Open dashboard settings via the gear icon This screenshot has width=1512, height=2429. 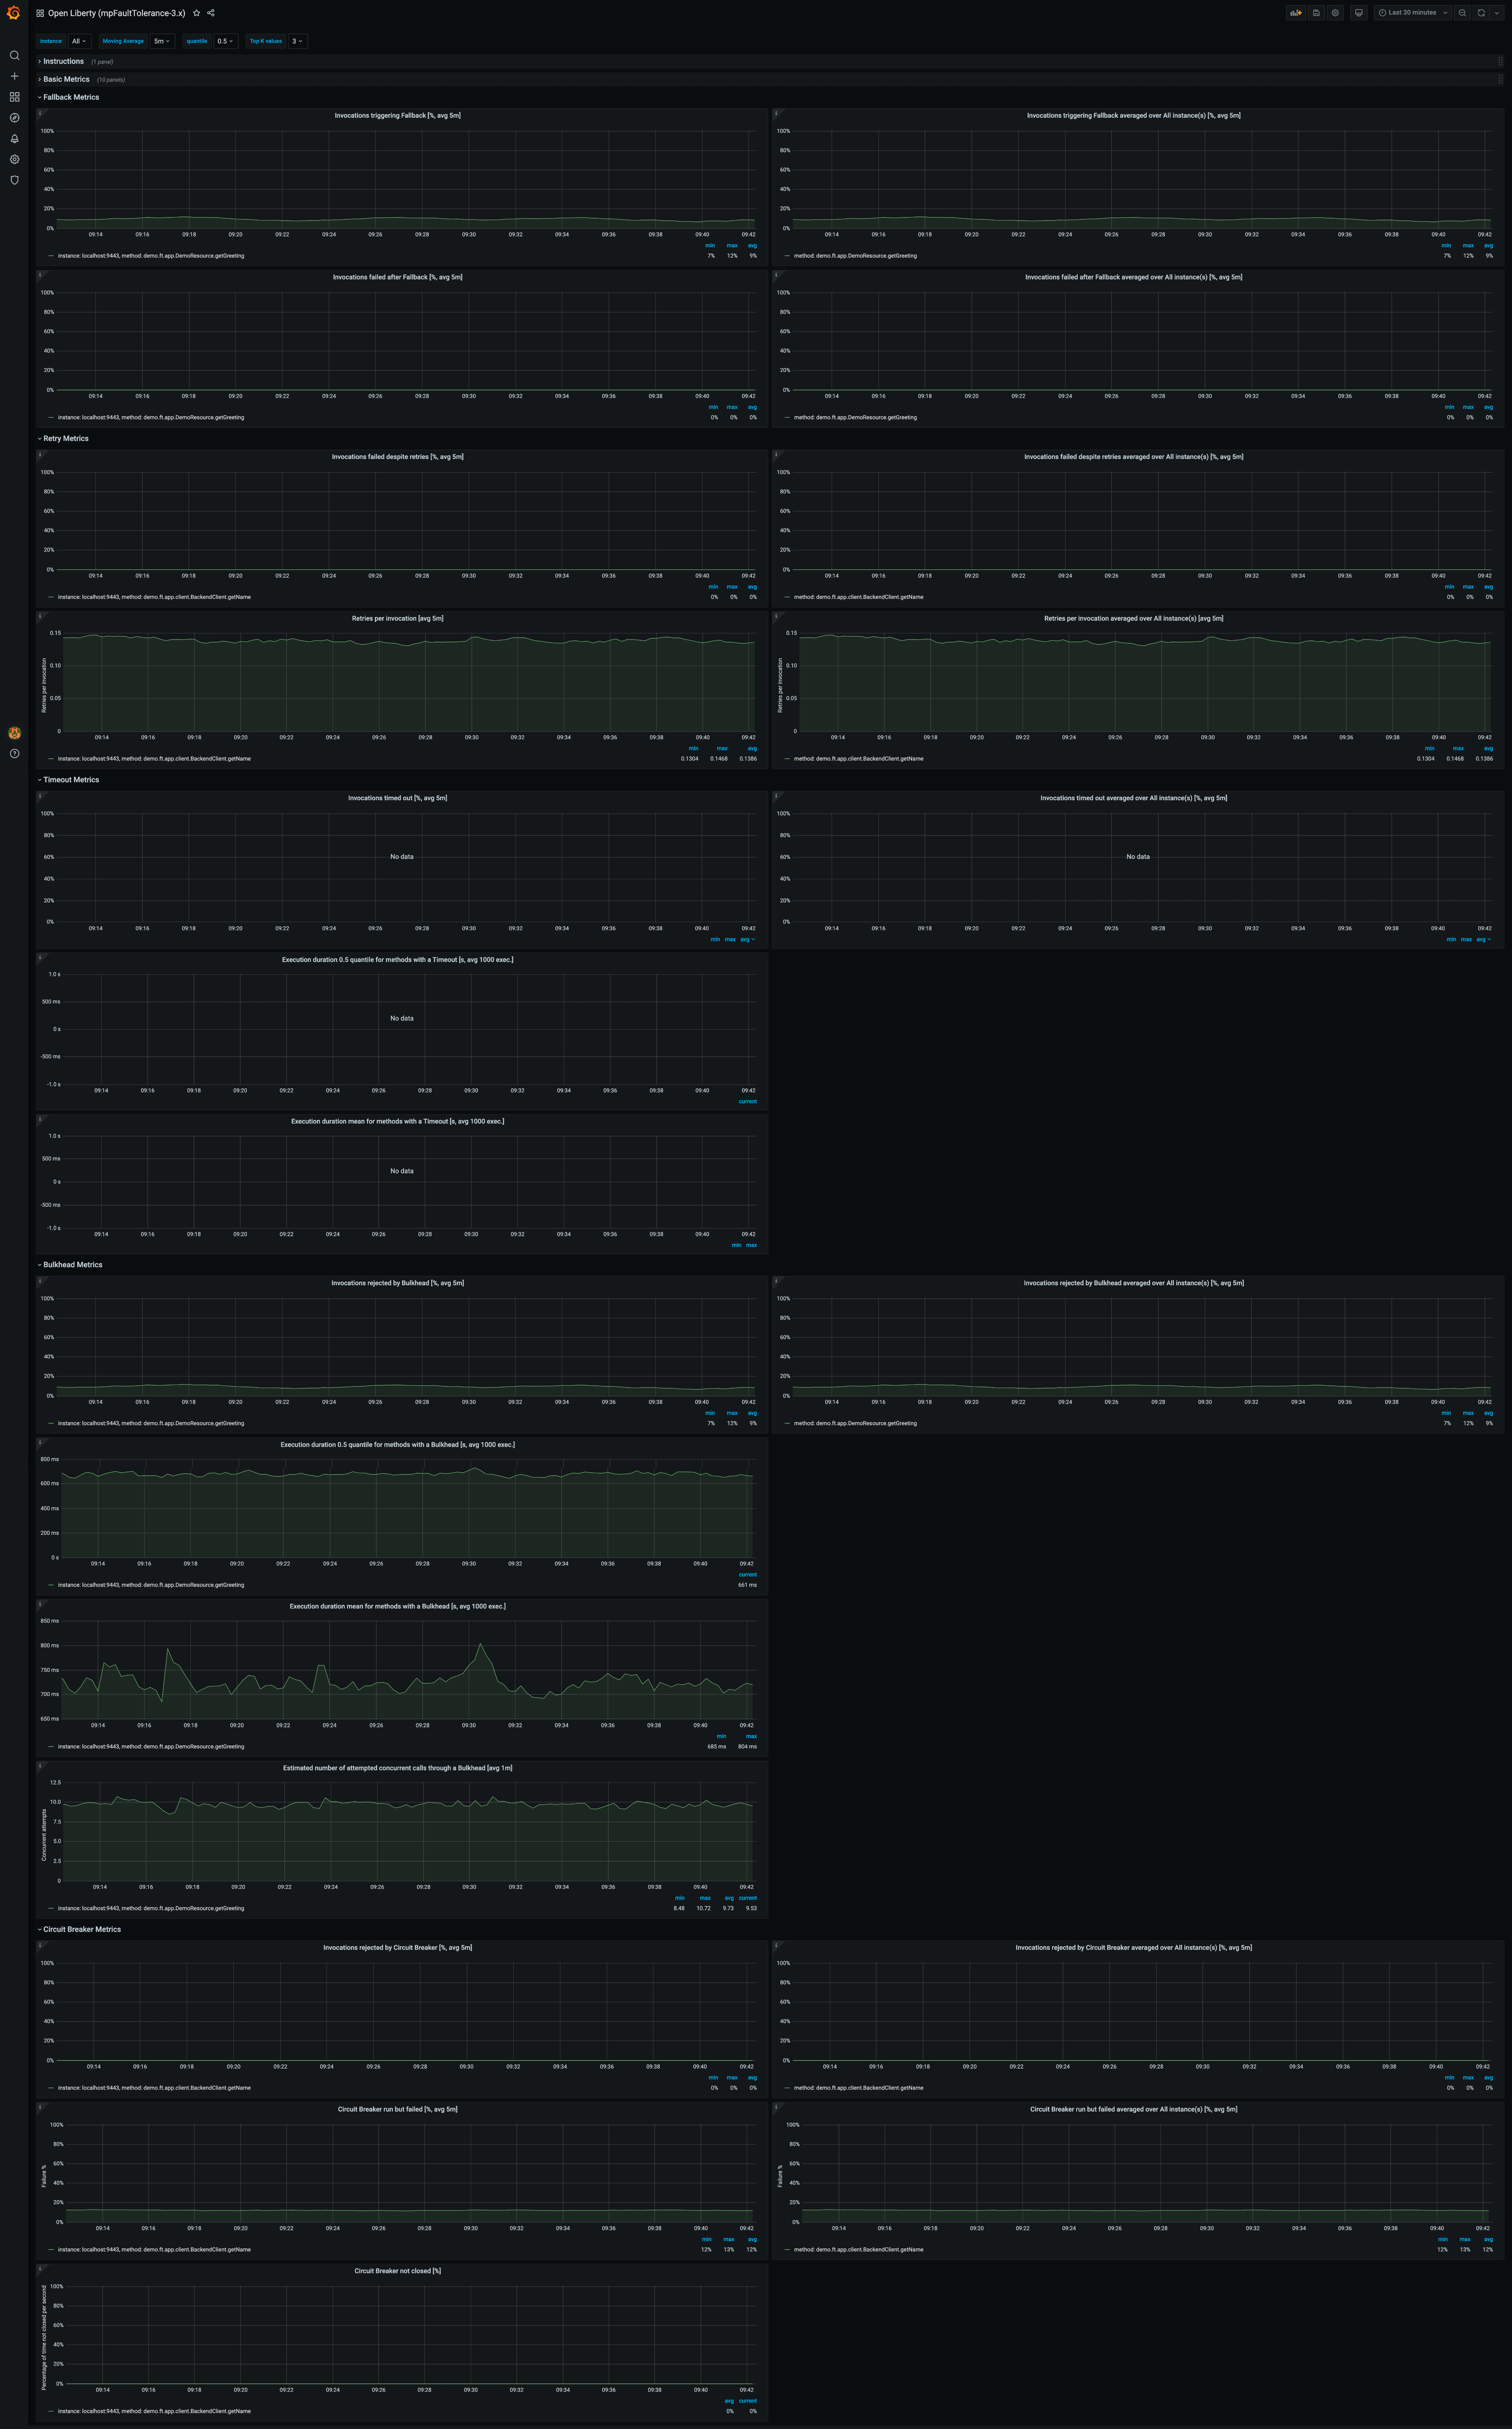pos(1335,13)
